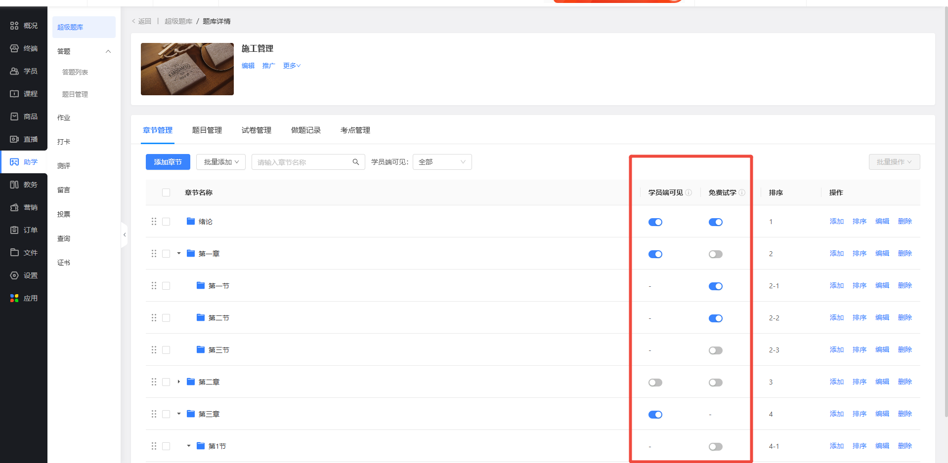The width and height of the screenshot is (948, 463).
Task: Switch to the 试卷管理 tab
Action: (256, 130)
